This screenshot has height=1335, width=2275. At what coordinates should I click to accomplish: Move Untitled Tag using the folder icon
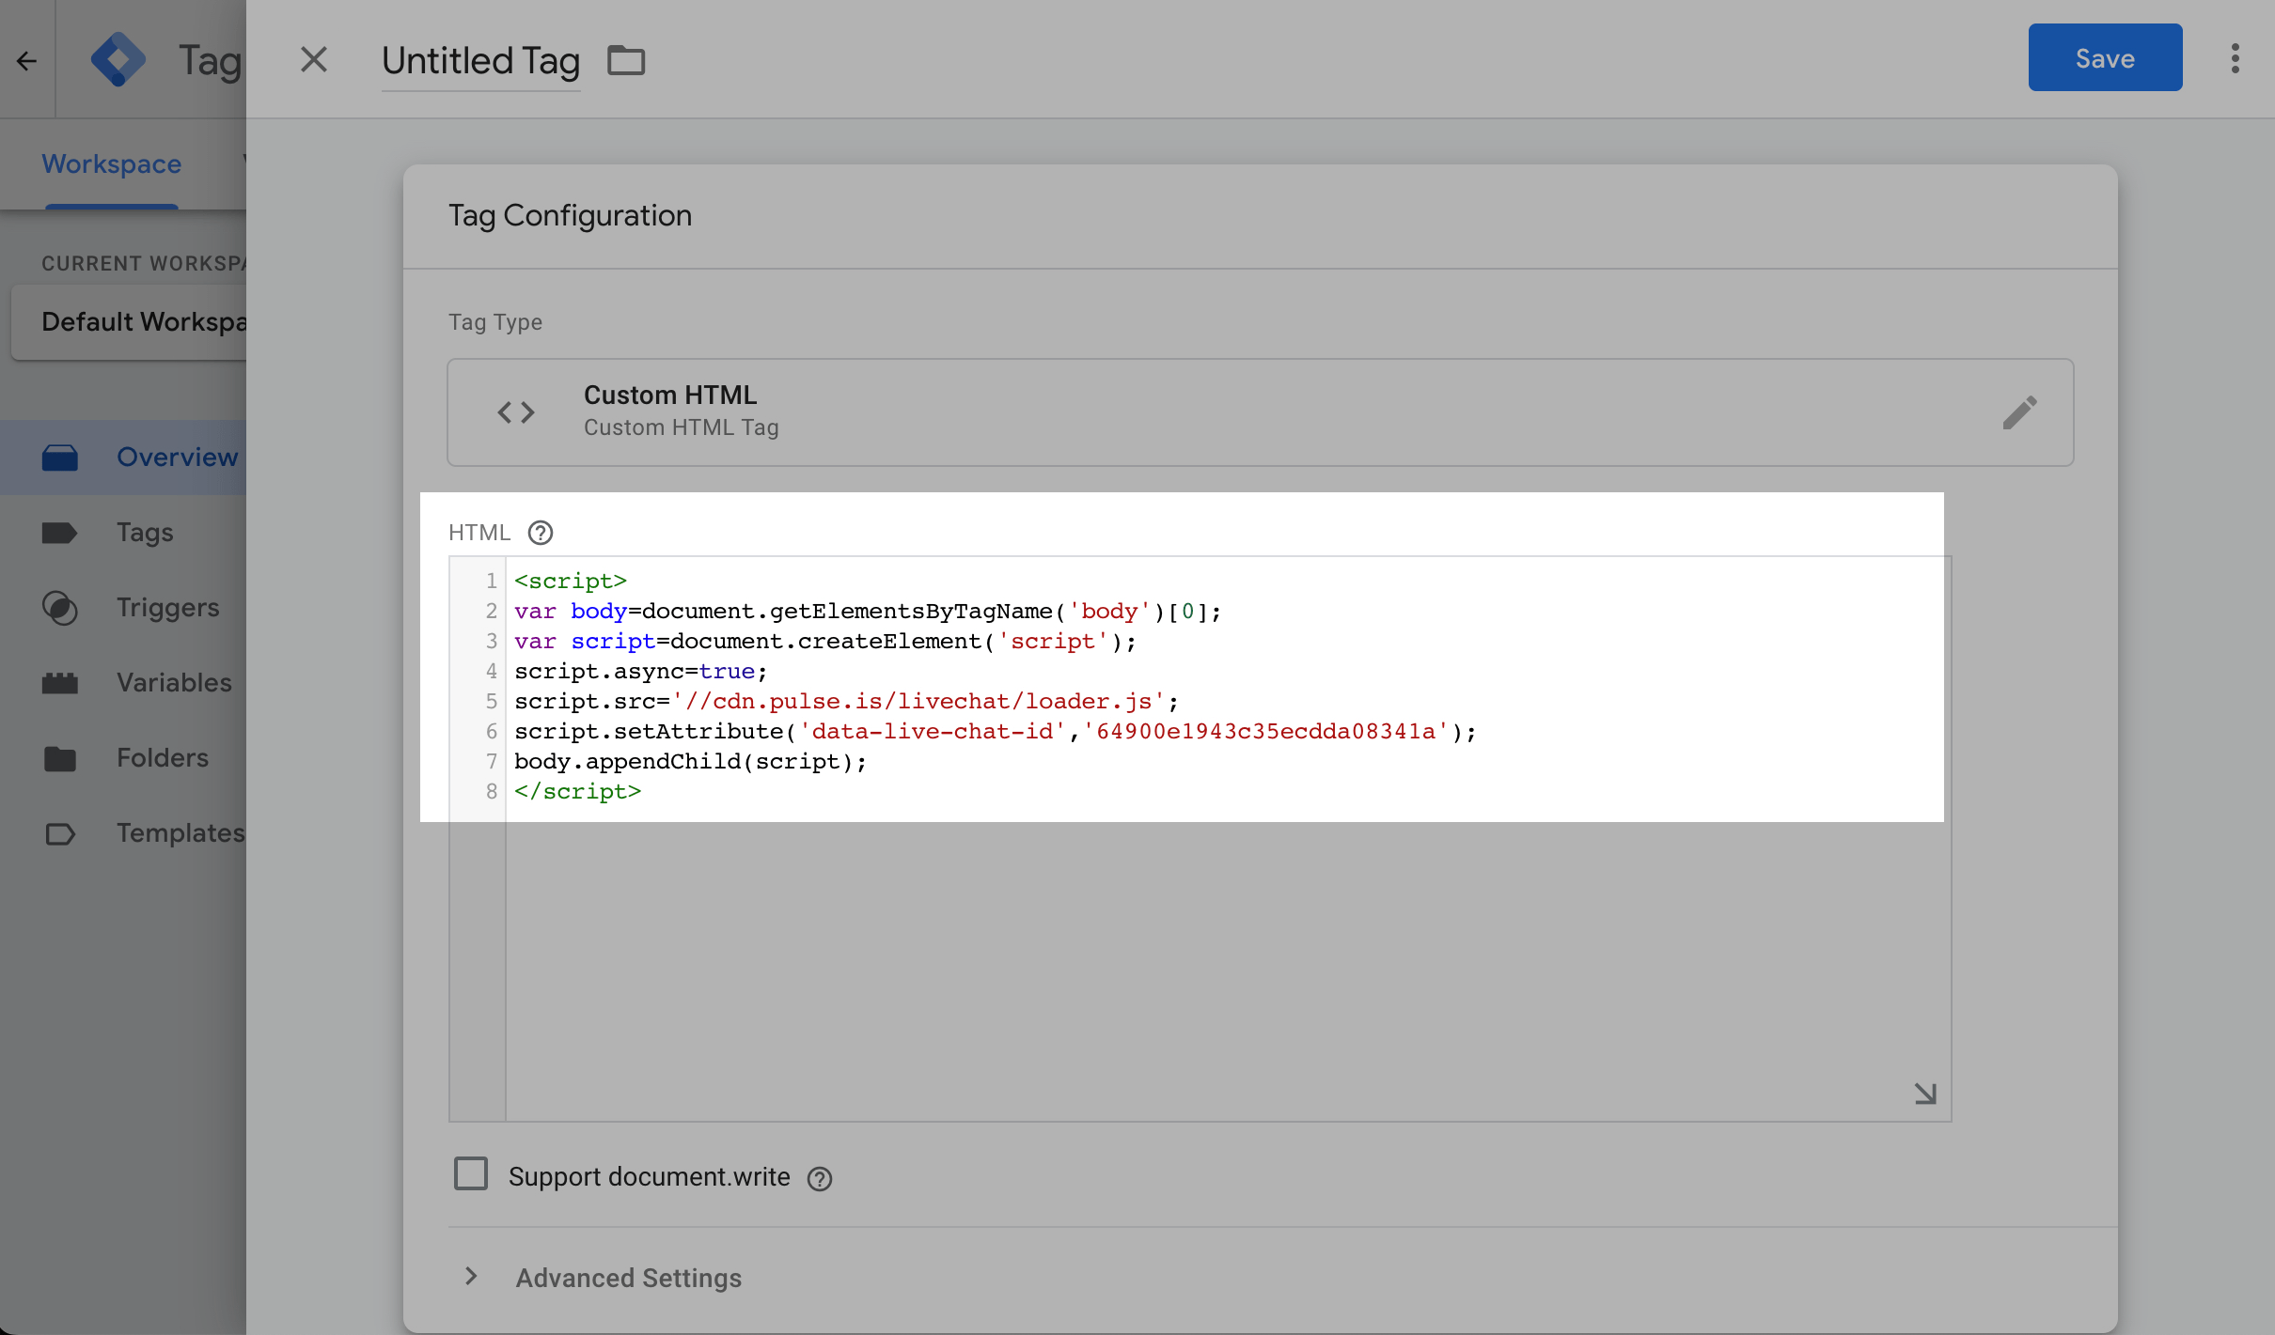[x=624, y=59]
